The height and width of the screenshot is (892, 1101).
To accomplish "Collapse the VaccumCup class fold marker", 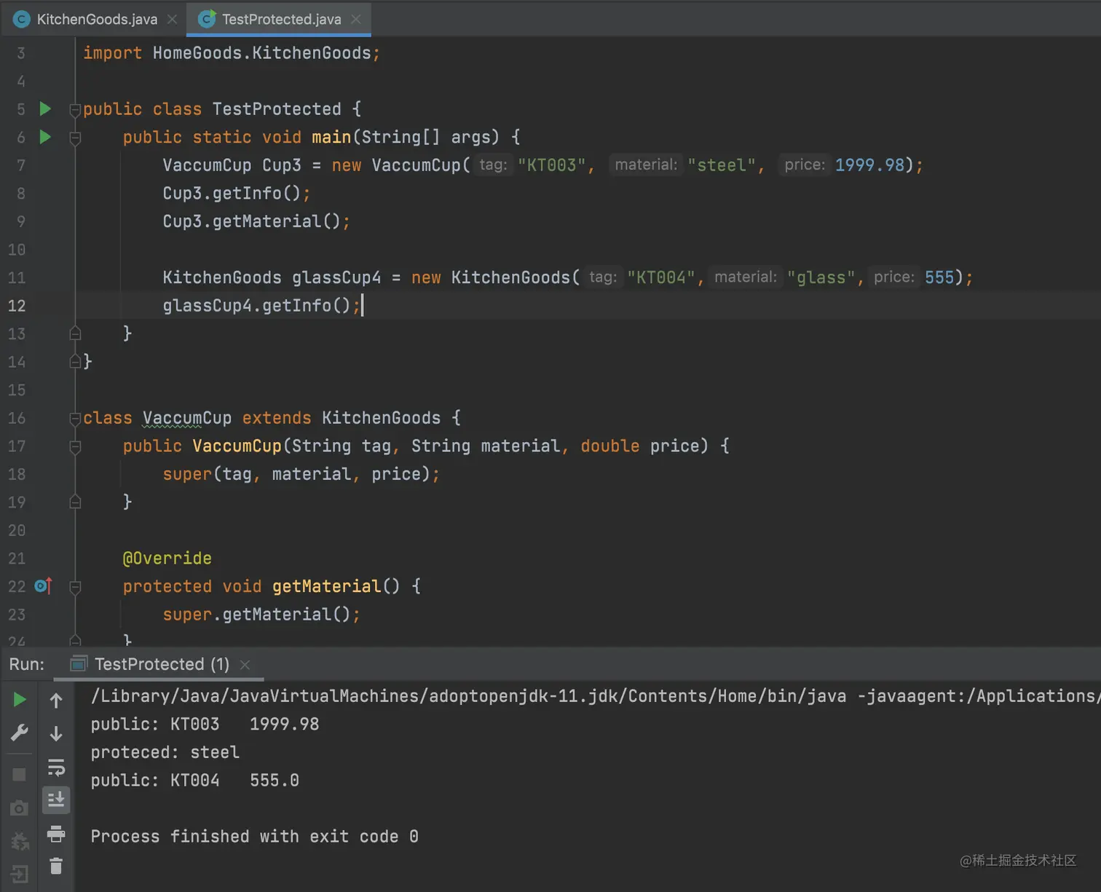I will pyautogui.click(x=75, y=419).
